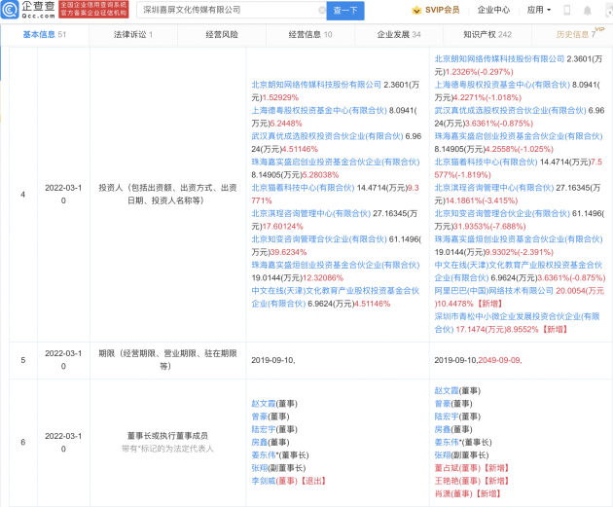Open 肖潇 newly added director link
The width and height of the screenshot is (613, 507).
442,493
